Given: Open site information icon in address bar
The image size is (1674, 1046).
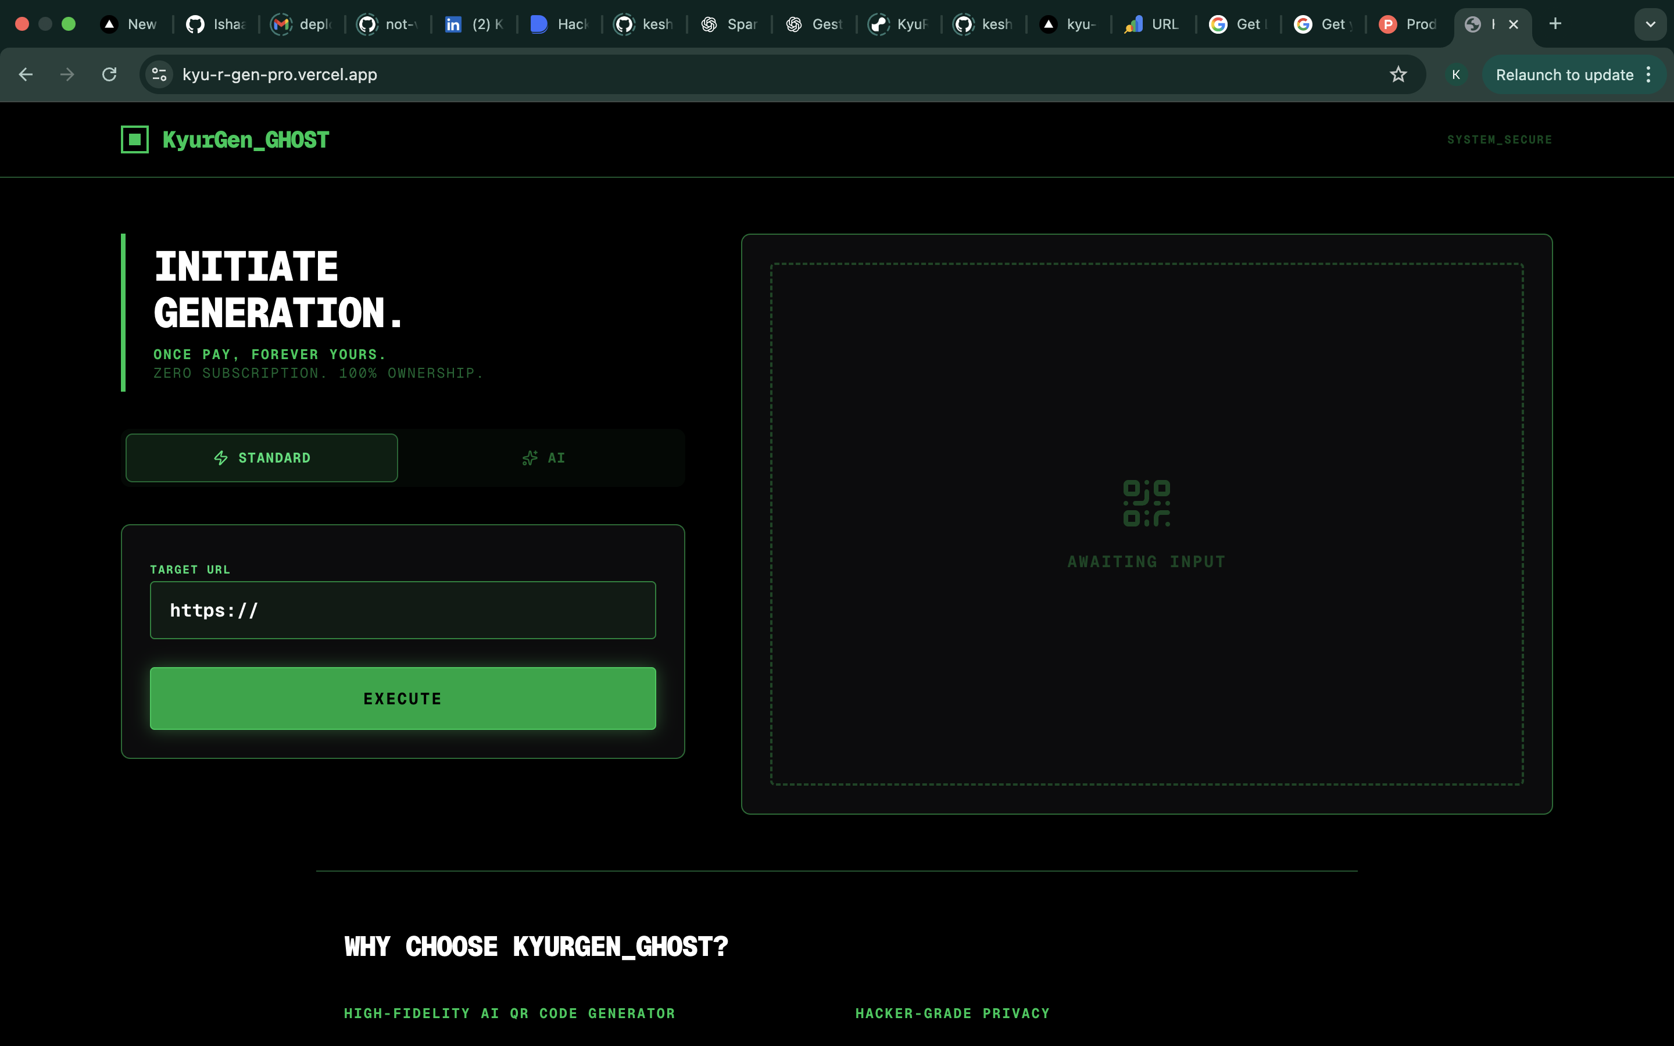Looking at the screenshot, I should 159,75.
